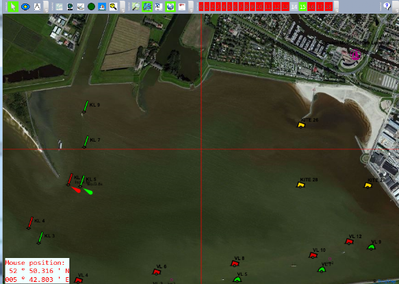Expand overflow arrow after zoom level buttons

pyautogui.click(x=336, y=7)
